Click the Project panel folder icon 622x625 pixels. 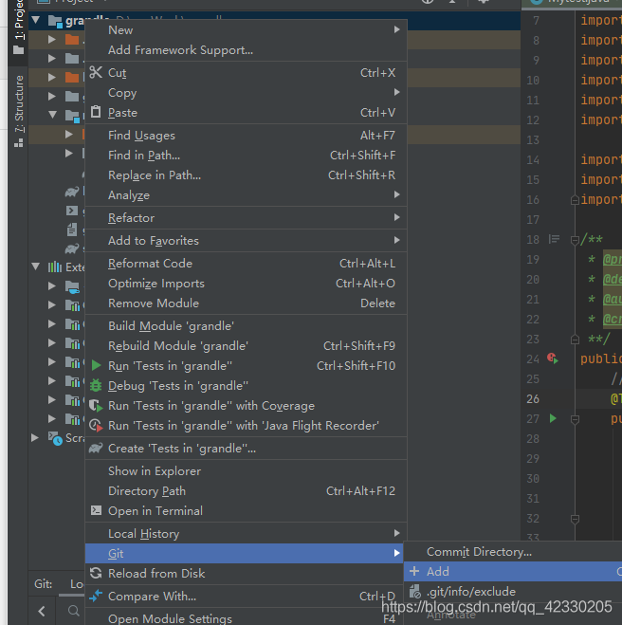[x=18, y=50]
